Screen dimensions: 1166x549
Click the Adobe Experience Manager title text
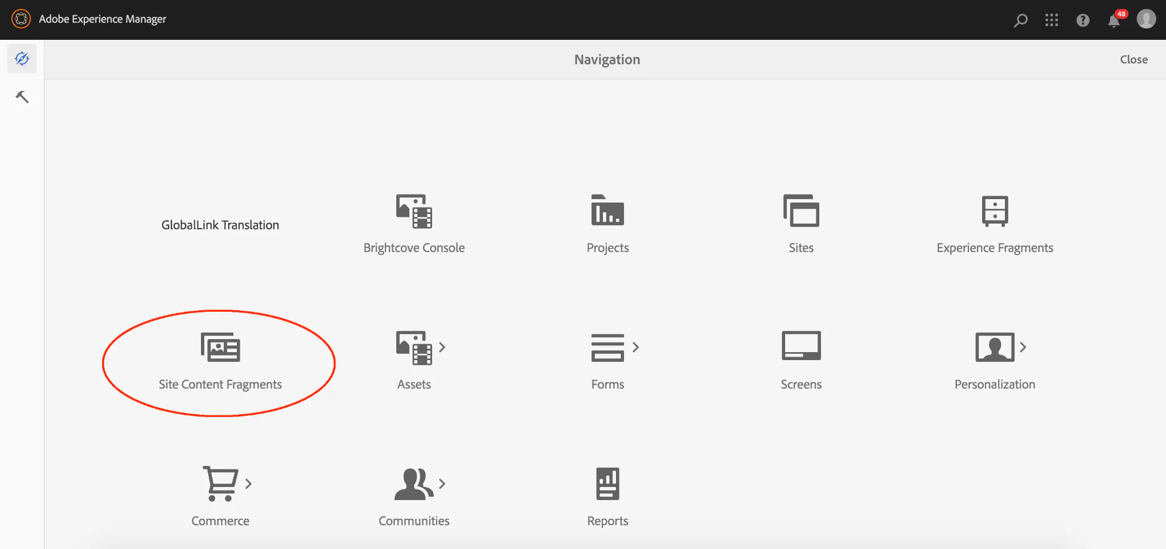coord(102,19)
